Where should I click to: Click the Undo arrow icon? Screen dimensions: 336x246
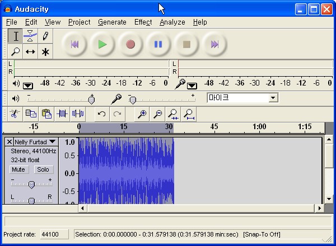tap(101, 114)
